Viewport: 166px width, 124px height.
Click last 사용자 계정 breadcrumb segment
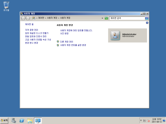coord(65,18)
